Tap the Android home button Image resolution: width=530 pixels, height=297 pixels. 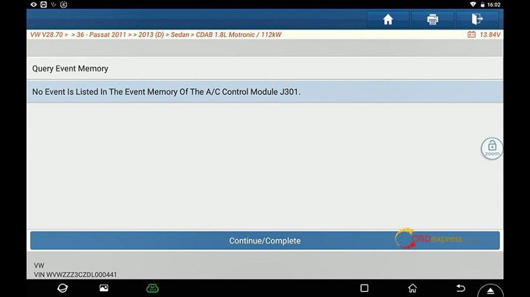pos(412,288)
